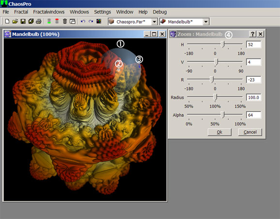Click the help question mark in Zoom dialog
The image size is (280, 219).
(252, 34)
